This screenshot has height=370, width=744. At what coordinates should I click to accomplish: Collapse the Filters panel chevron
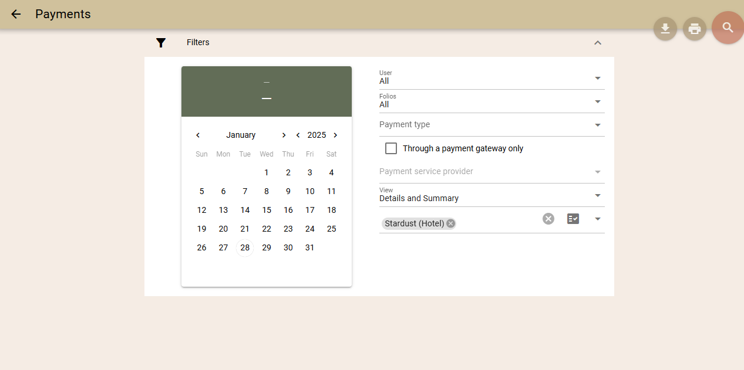[x=598, y=43]
